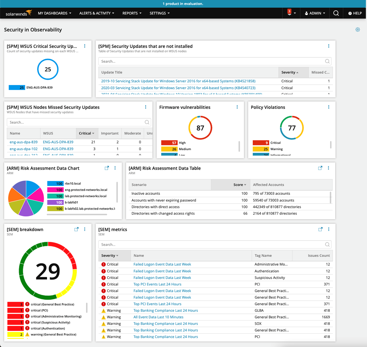367x347 pixels.
Task: Click the horizontal scrollbar under Risk Assessment chart legend
Action: coord(77,214)
